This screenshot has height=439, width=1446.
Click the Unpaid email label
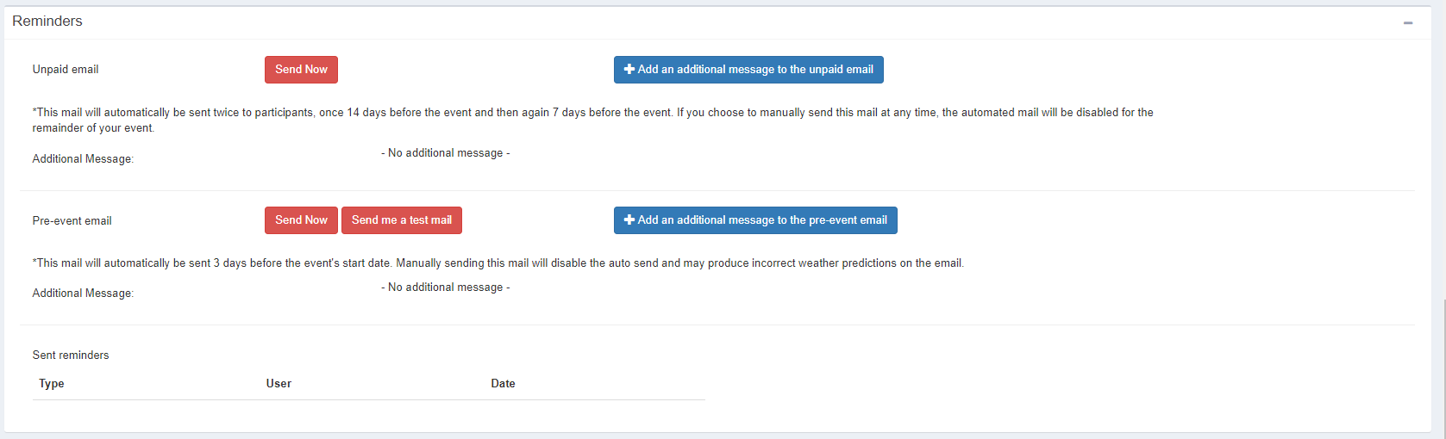[x=66, y=70]
